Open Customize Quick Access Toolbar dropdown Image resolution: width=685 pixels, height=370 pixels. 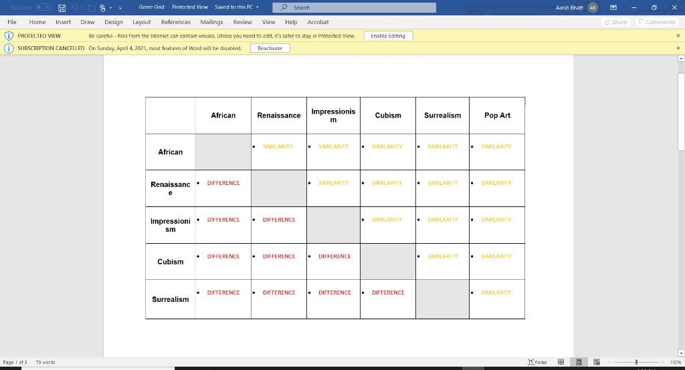point(120,8)
